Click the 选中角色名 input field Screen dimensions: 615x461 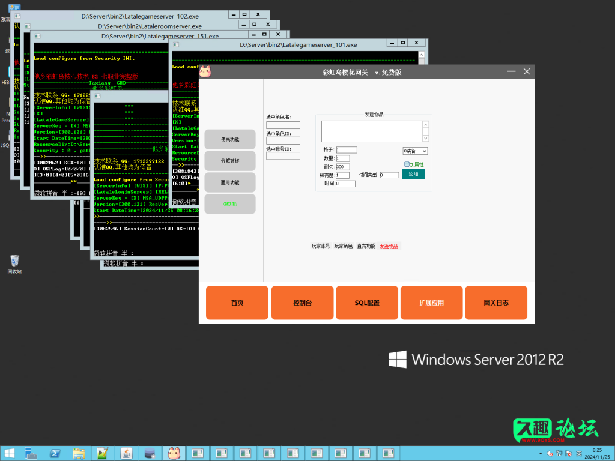[283, 125]
